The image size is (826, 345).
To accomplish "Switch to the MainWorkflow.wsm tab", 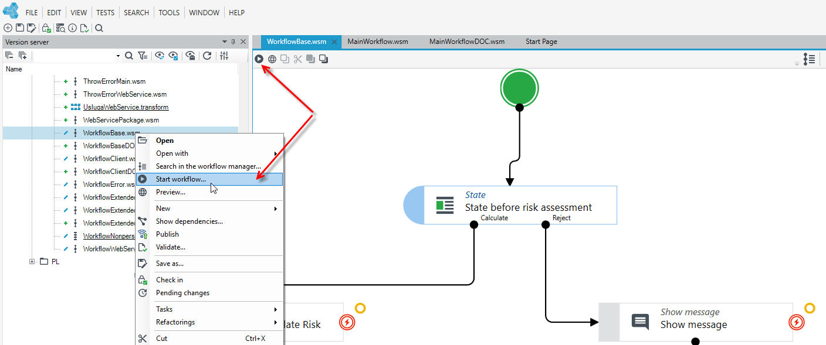I will pyautogui.click(x=378, y=42).
